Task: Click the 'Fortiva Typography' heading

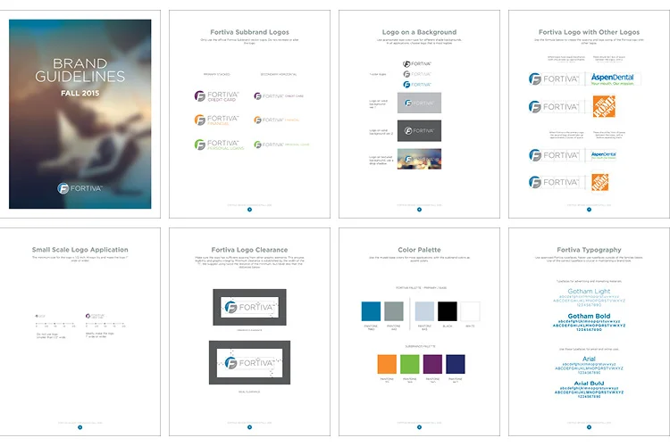Action: (589, 250)
